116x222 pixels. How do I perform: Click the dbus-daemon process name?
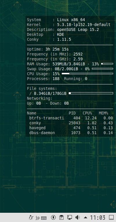tap(42, 133)
